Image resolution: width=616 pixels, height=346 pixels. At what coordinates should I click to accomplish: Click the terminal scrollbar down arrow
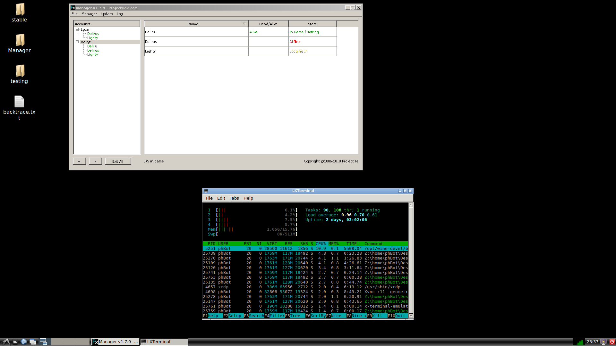click(411, 316)
